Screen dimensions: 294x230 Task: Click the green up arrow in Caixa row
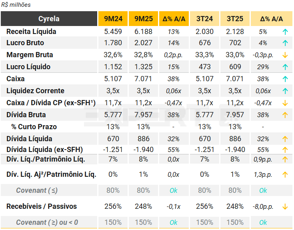point(285,79)
